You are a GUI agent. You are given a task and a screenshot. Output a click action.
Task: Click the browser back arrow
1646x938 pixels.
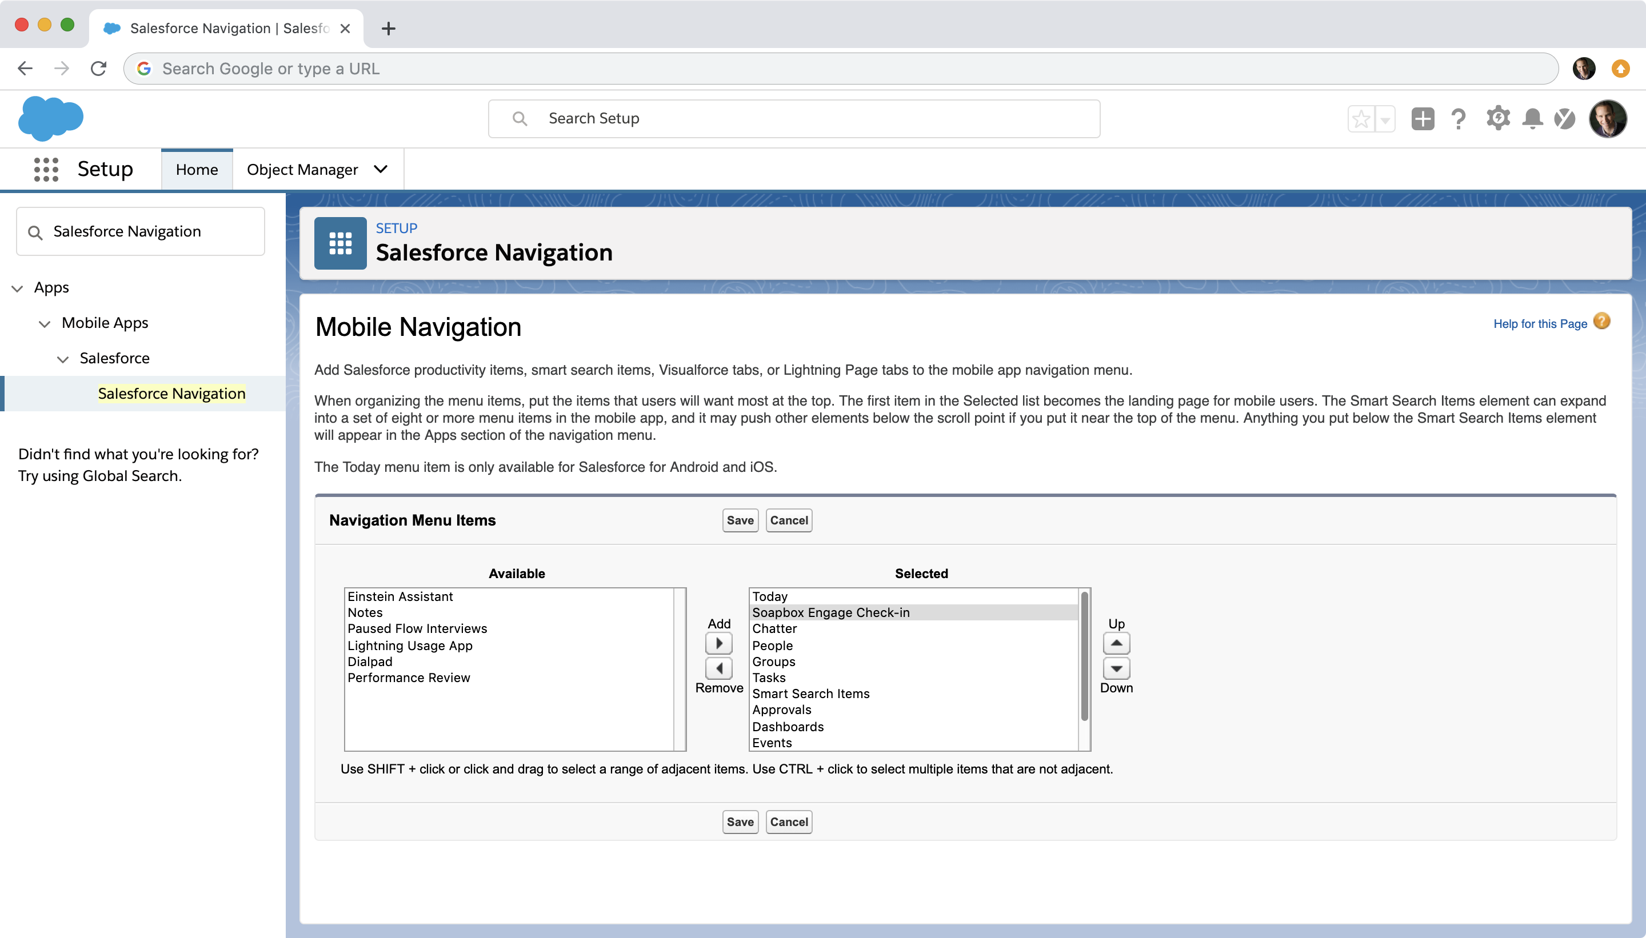[x=25, y=69]
